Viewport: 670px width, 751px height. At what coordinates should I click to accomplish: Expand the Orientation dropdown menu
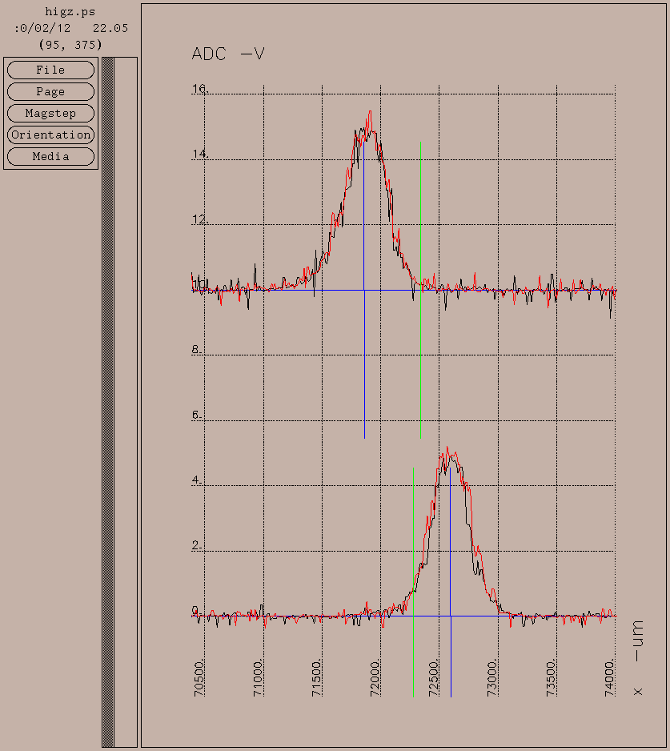pyautogui.click(x=50, y=135)
